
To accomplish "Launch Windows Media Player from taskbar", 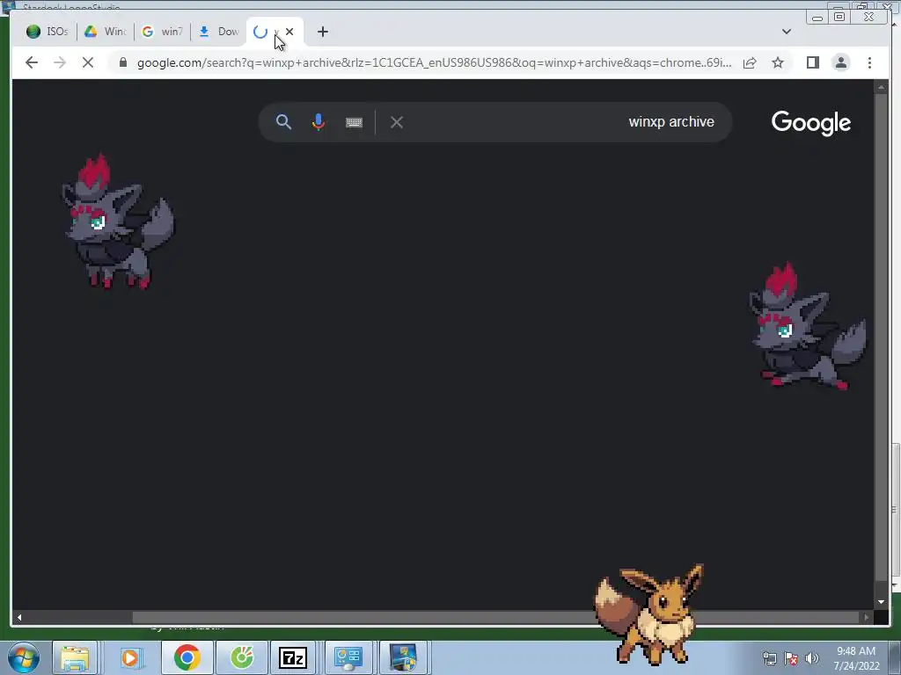I will [x=131, y=657].
